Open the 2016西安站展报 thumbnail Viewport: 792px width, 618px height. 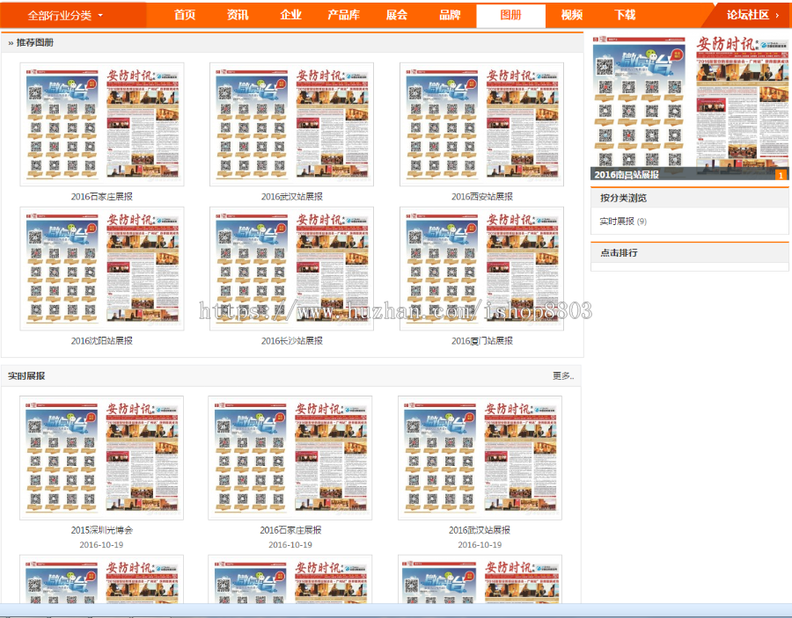(481, 124)
